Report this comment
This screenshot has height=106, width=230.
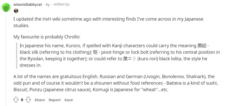(54, 100)
